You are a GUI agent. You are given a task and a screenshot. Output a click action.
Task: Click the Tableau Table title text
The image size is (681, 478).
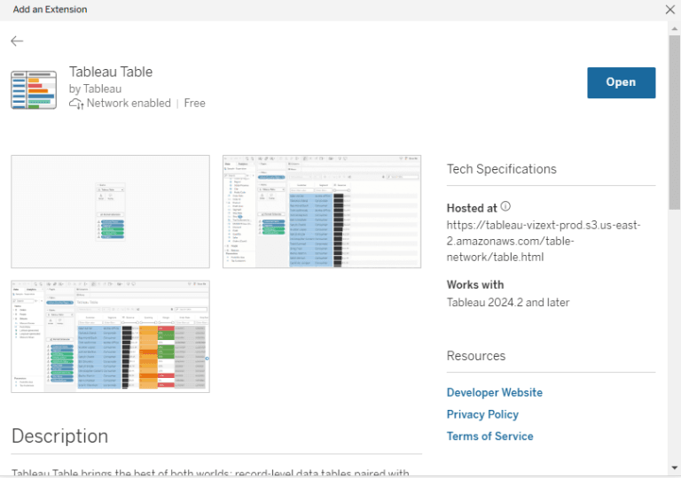pyautogui.click(x=111, y=72)
